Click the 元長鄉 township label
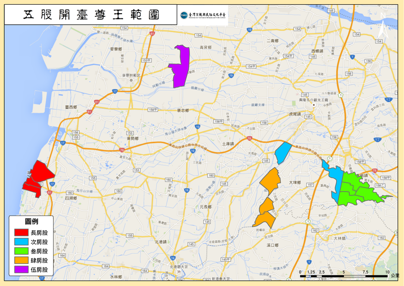Viewport: 404px width, 286px height. point(206,207)
